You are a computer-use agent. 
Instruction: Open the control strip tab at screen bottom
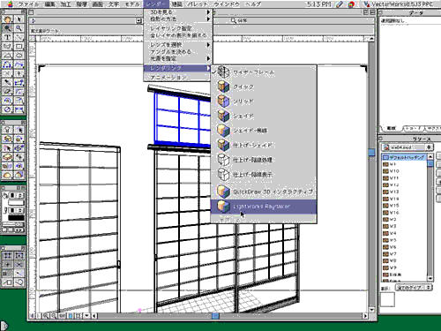(x=4, y=326)
